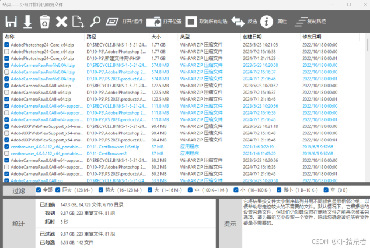370x248 pixels.
Task: Click the 复制路径 label button
Action: pyautogui.click(x=316, y=22)
